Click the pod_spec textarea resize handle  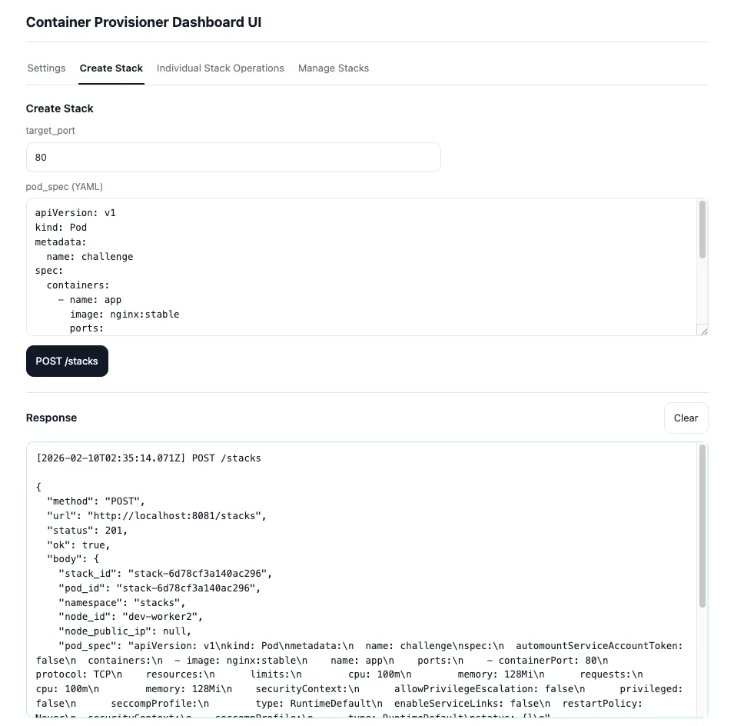pyautogui.click(x=702, y=330)
